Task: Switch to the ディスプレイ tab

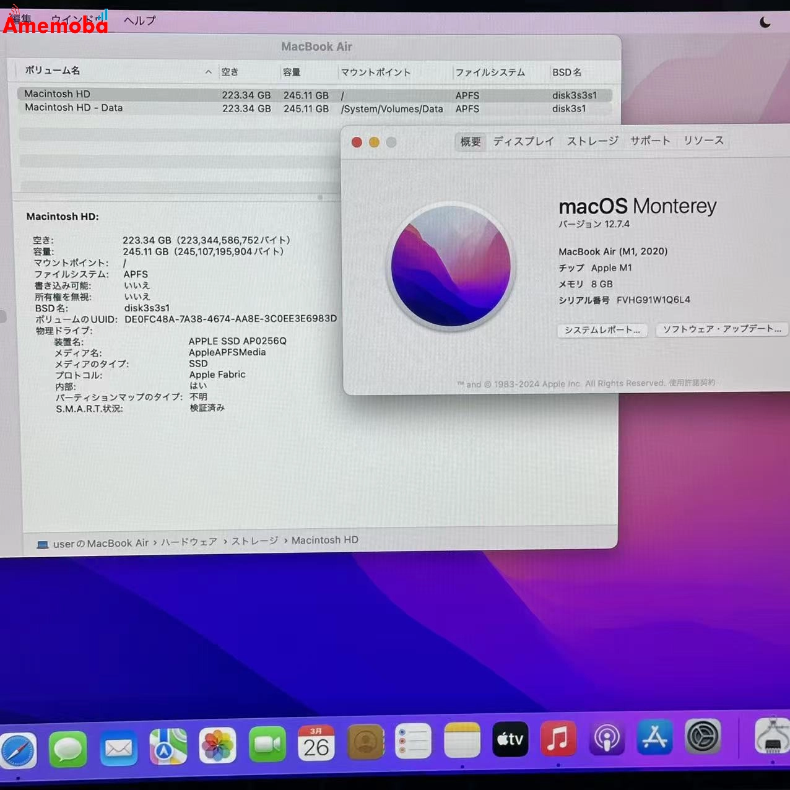Action: 523,141
